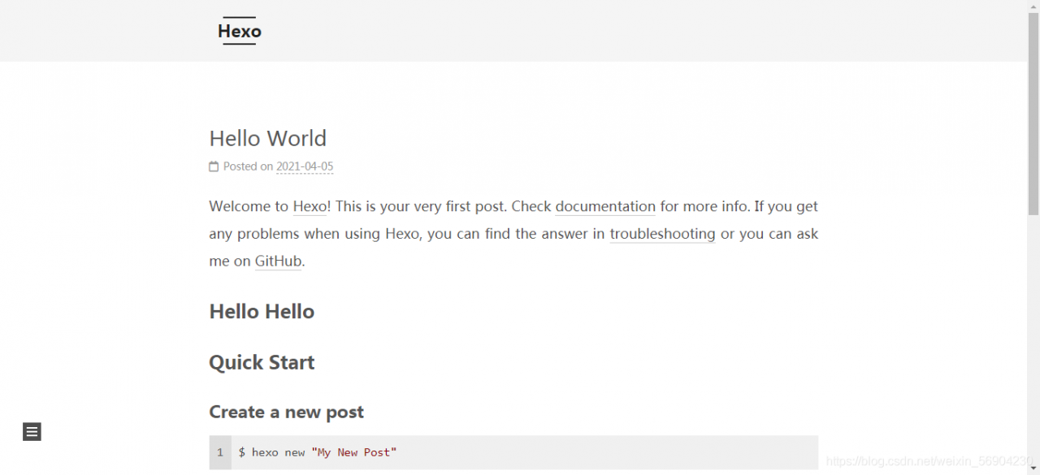
Task: Click the welcome paragraph text
Action: [x=513, y=234]
